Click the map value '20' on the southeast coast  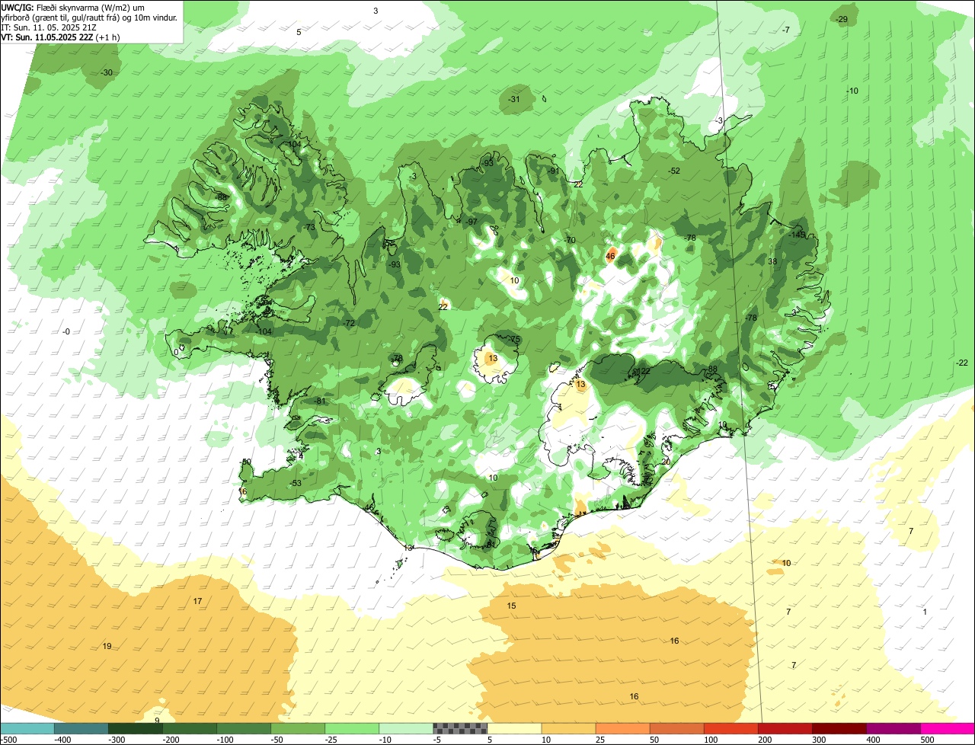(667, 461)
